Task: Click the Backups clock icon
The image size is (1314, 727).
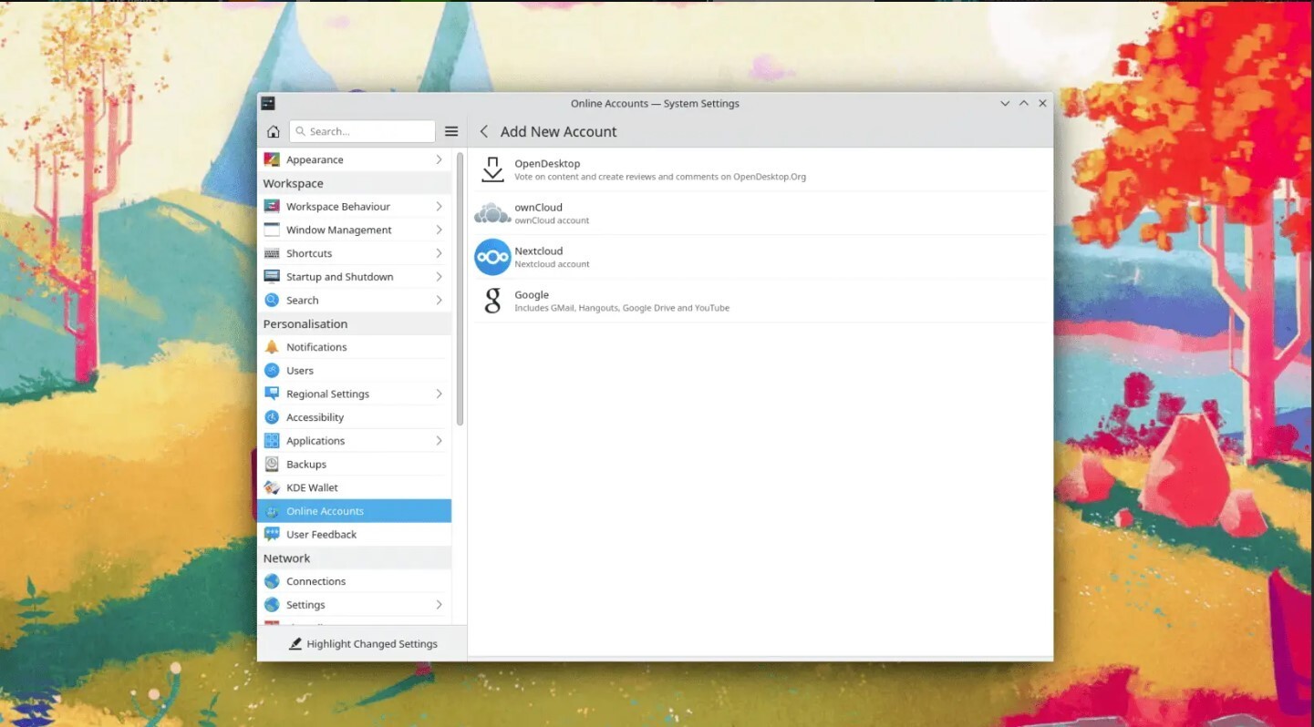Action: pos(272,464)
